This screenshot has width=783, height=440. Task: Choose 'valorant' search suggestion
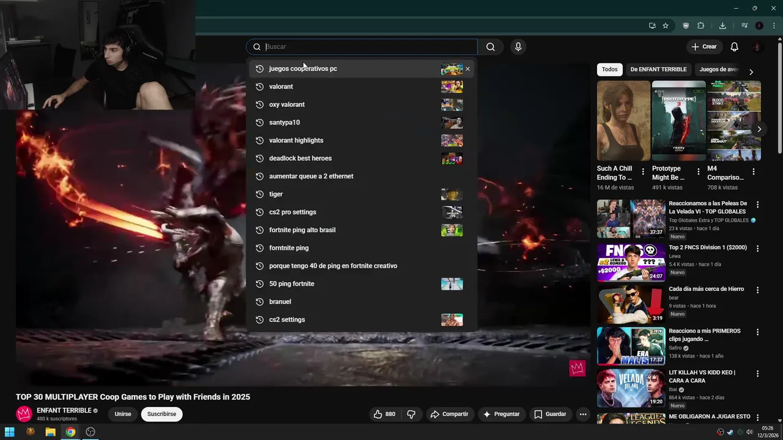(362, 87)
